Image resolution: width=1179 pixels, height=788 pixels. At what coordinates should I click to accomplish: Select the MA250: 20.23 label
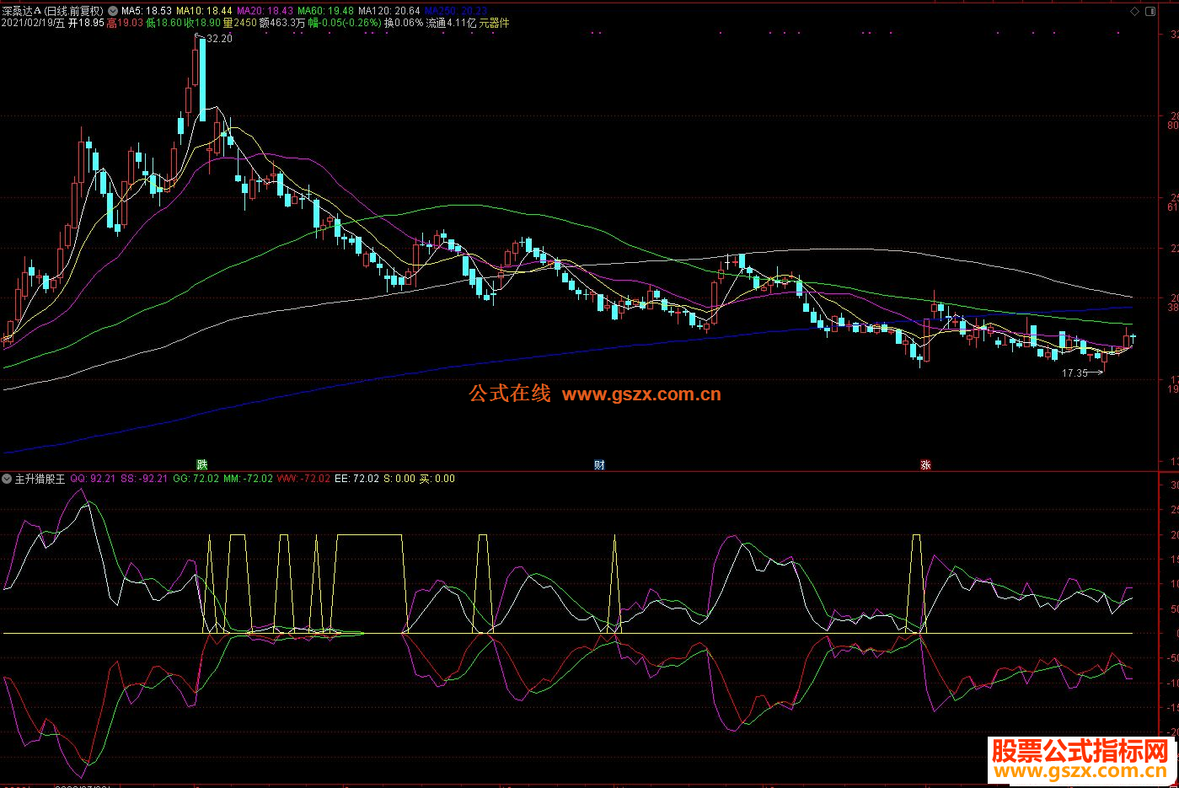coord(456,11)
